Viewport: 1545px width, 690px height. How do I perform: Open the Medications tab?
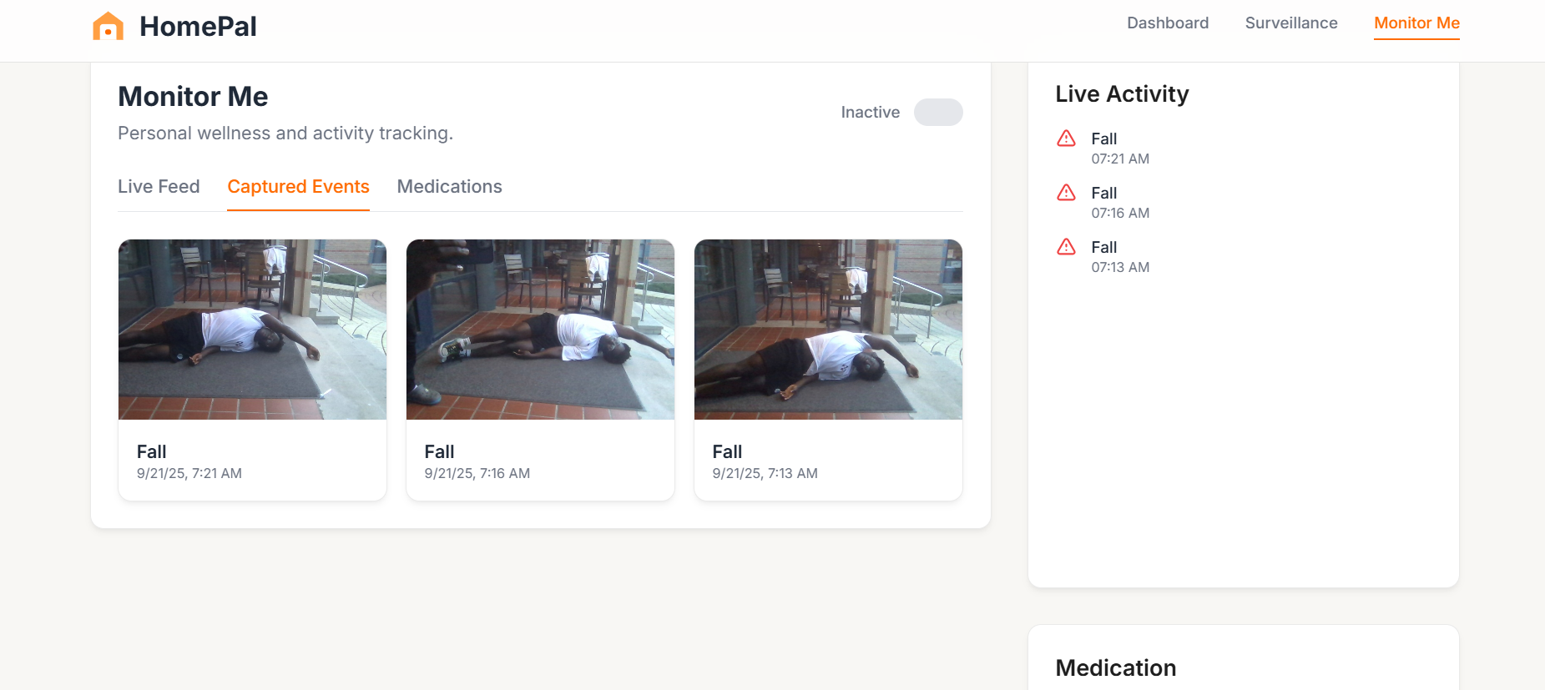[x=449, y=187]
